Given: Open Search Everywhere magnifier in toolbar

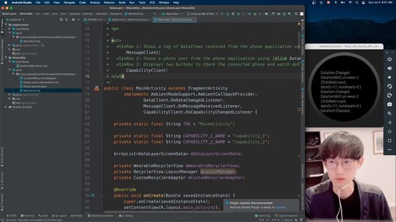Looking at the screenshot, I should pyautogui.click(x=296, y=14).
